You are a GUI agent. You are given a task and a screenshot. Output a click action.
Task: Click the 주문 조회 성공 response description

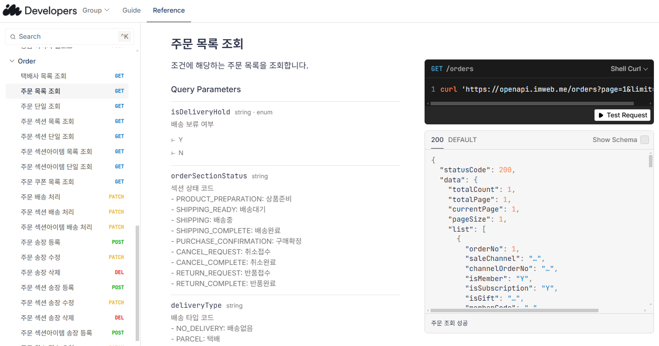pyautogui.click(x=449, y=323)
